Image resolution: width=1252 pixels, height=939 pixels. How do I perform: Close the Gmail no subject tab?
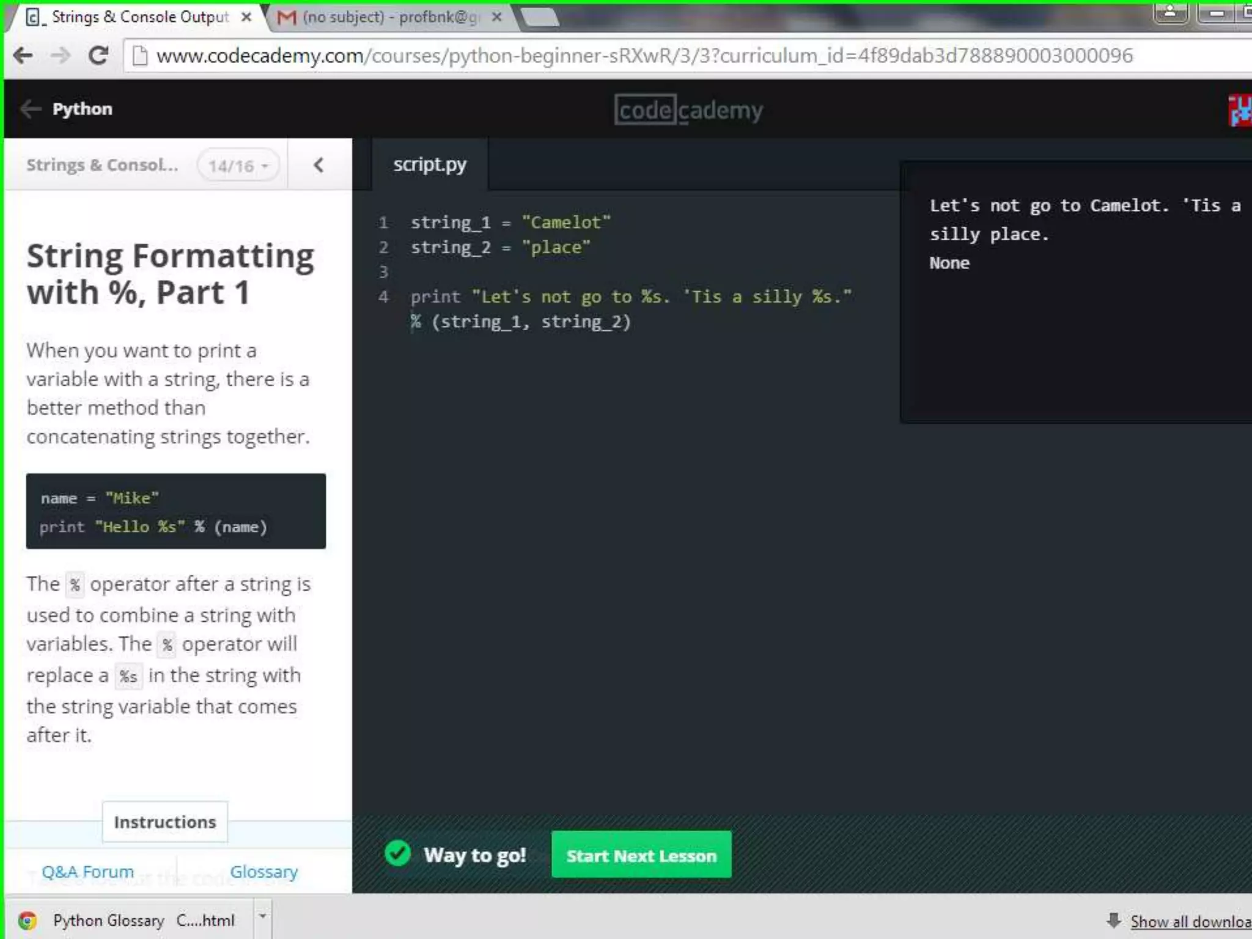pos(497,17)
